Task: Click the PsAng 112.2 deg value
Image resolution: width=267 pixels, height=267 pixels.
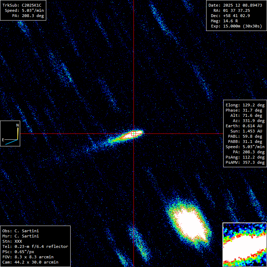Action: click(x=245, y=157)
